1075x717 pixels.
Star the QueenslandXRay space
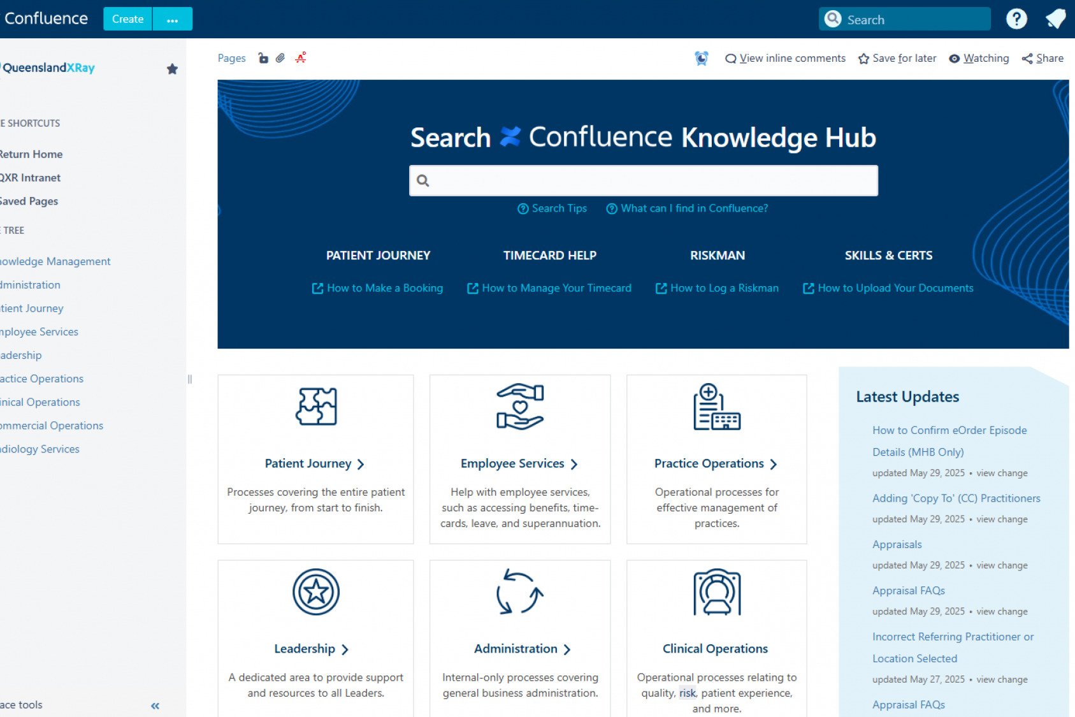(x=172, y=69)
